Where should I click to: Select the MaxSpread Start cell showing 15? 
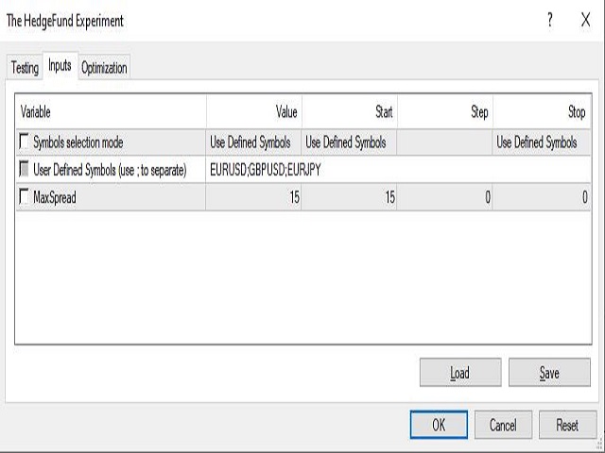[x=349, y=197]
